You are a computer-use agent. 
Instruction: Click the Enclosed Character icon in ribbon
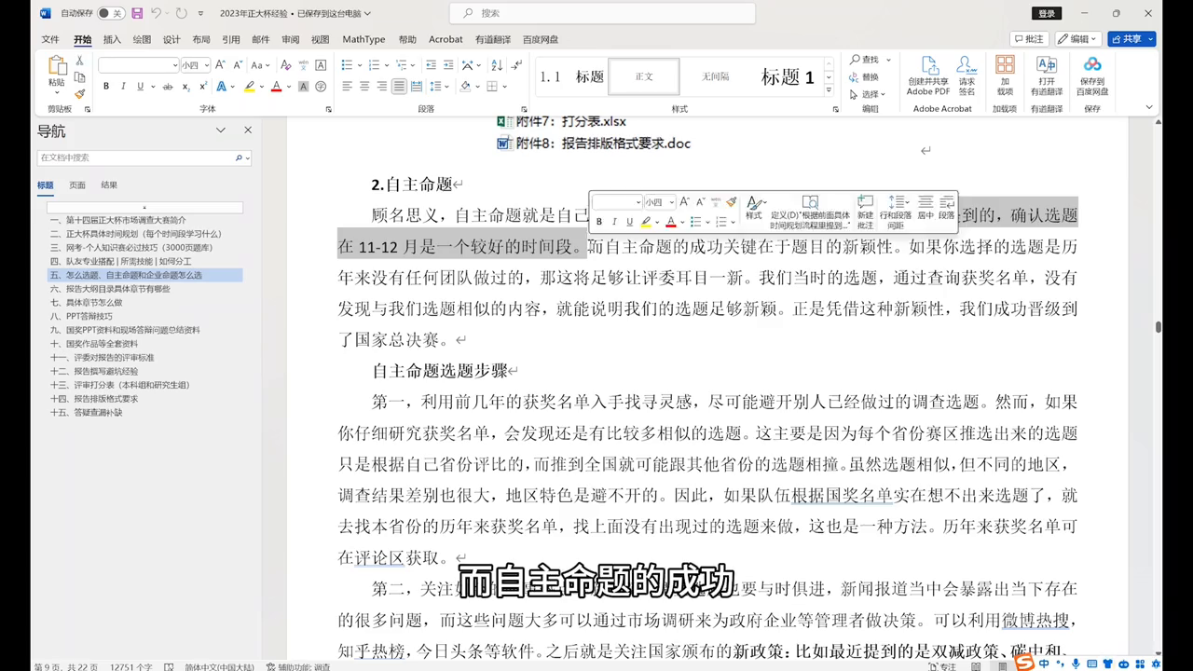[321, 87]
